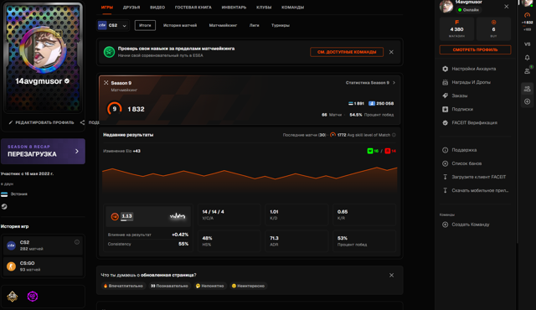Open the info icon on the CS2 history card
This screenshot has height=310, width=536.
coord(77,242)
